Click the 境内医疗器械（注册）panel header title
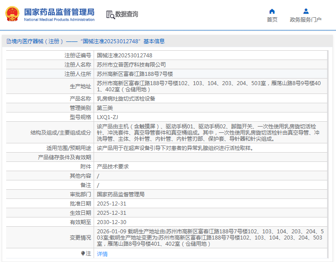 (x=86, y=41)
